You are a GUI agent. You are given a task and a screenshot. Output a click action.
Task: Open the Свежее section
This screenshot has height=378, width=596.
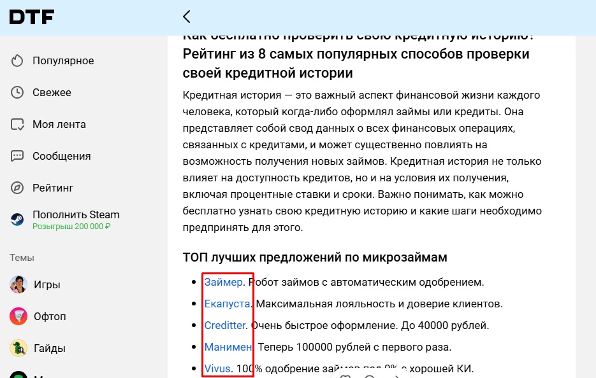(52, 93)
